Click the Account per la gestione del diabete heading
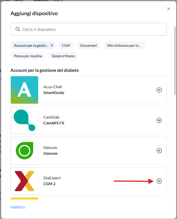This screenshot has height=219, width=177. [x=45, y=70]
